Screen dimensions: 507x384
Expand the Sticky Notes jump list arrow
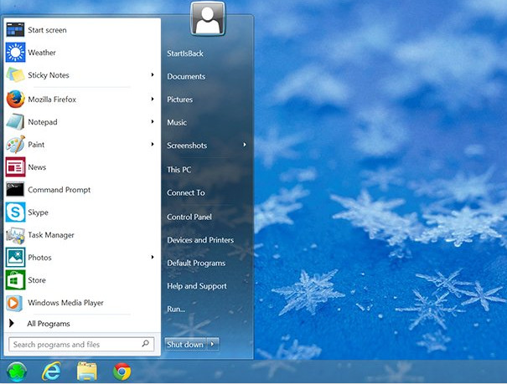(x=153, y=74)
